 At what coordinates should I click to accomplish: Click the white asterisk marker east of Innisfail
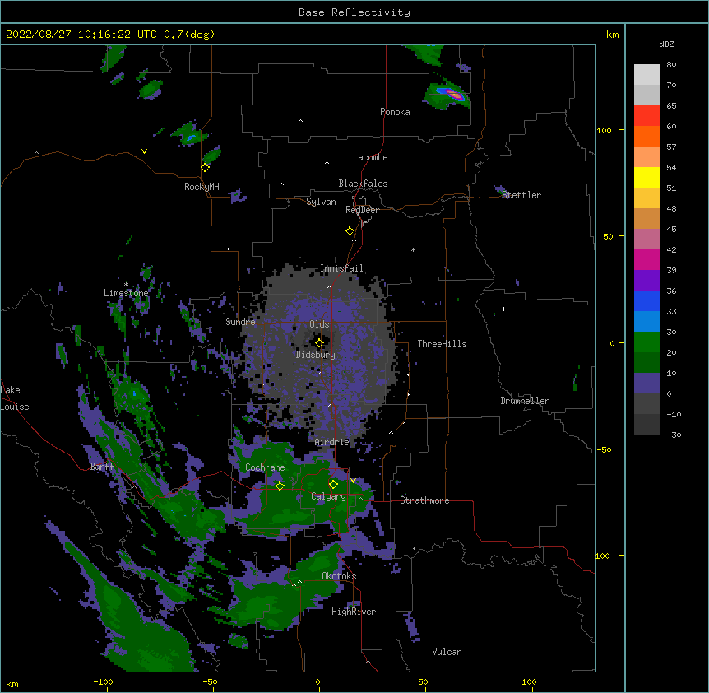pyautogui.click(x=413, y=249)
